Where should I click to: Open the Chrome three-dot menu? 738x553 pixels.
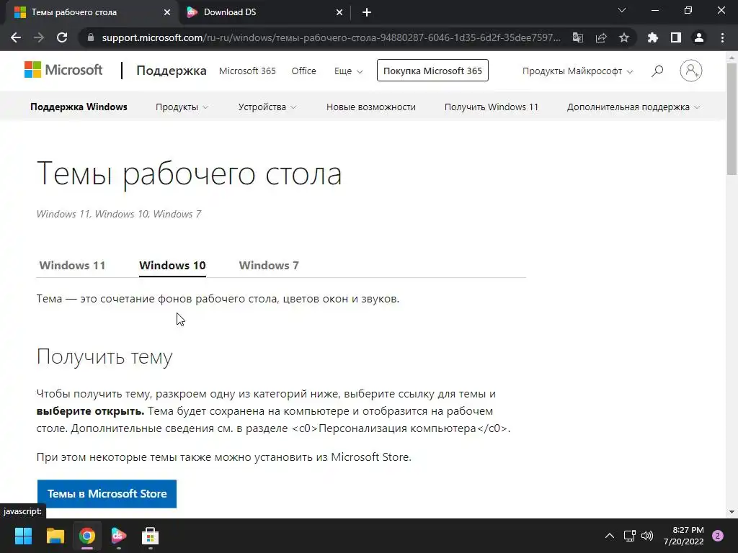[722, 37]
